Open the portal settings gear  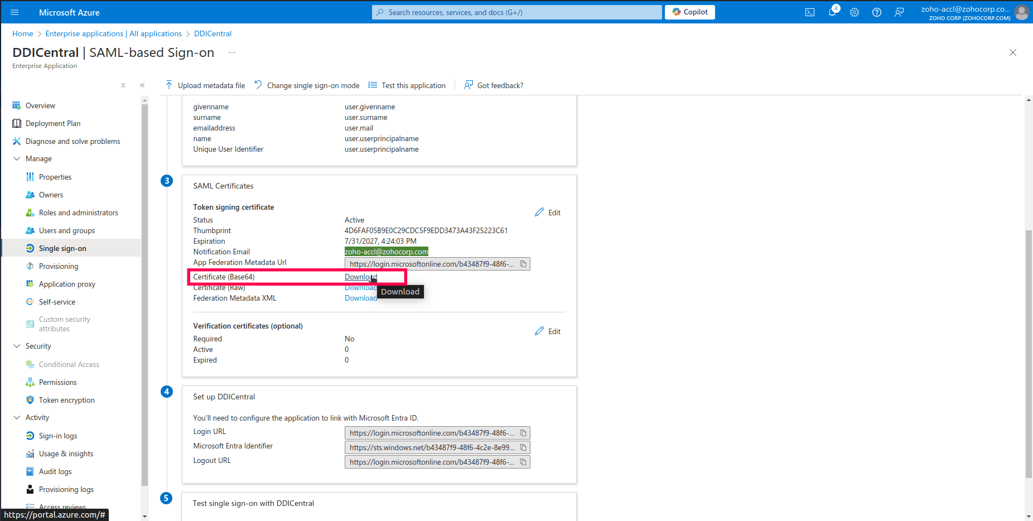tap(855, 12)
